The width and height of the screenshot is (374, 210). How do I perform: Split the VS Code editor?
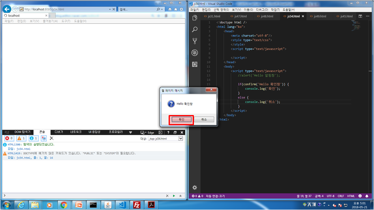pyautogui.click(x=360, y=16)
